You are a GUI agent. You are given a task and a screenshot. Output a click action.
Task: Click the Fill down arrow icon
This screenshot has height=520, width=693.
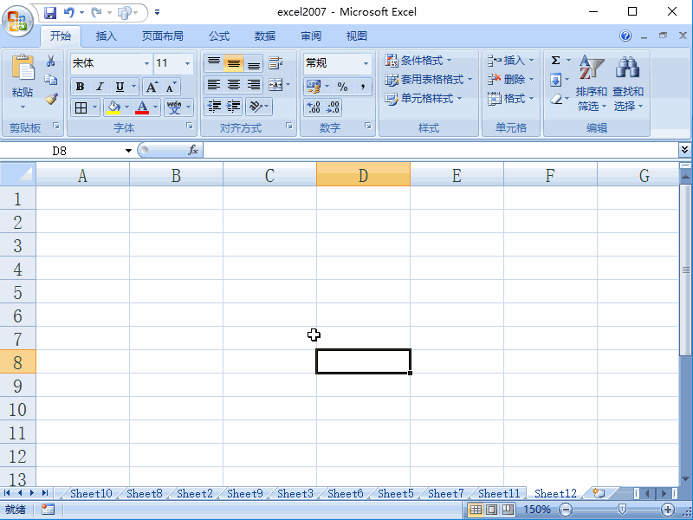click(x=555, y=80)
